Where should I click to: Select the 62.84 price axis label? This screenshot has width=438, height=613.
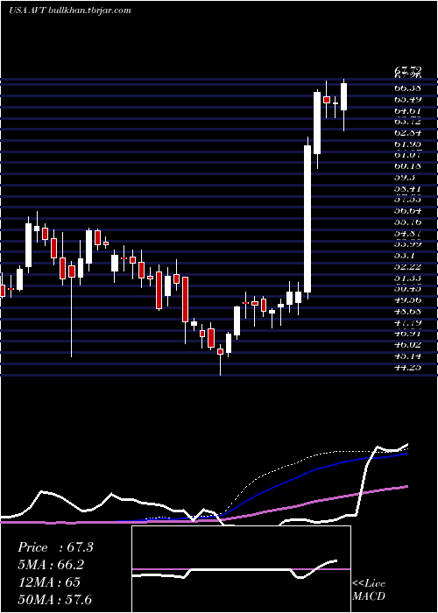(x=407, y=134)
